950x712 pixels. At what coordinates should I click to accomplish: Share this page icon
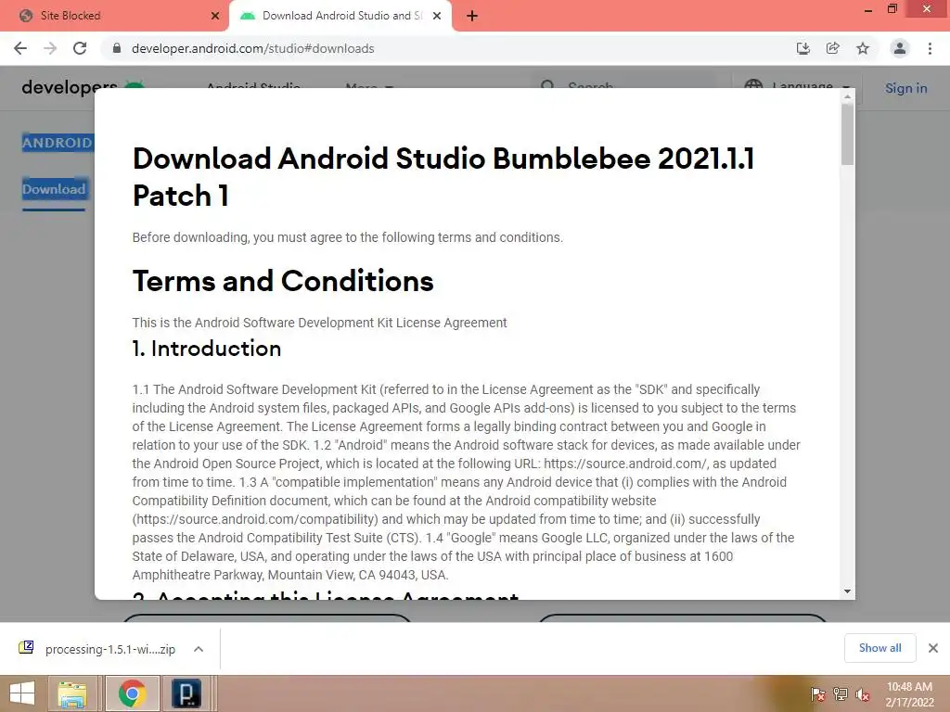coord(833,48)
